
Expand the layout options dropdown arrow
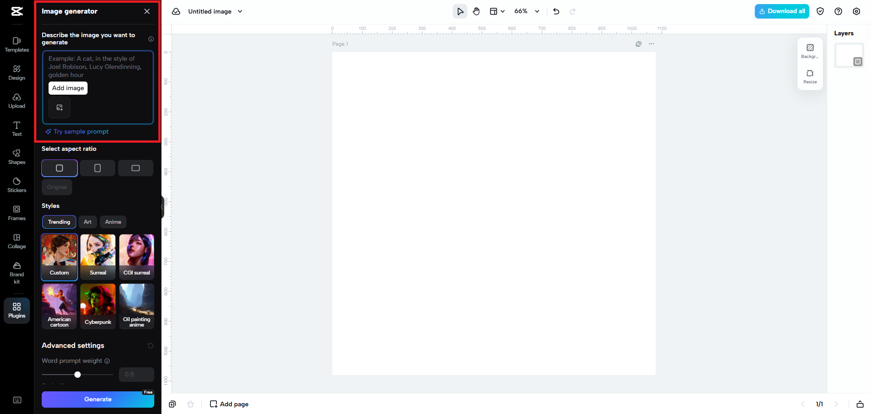[x=503, y=11]
